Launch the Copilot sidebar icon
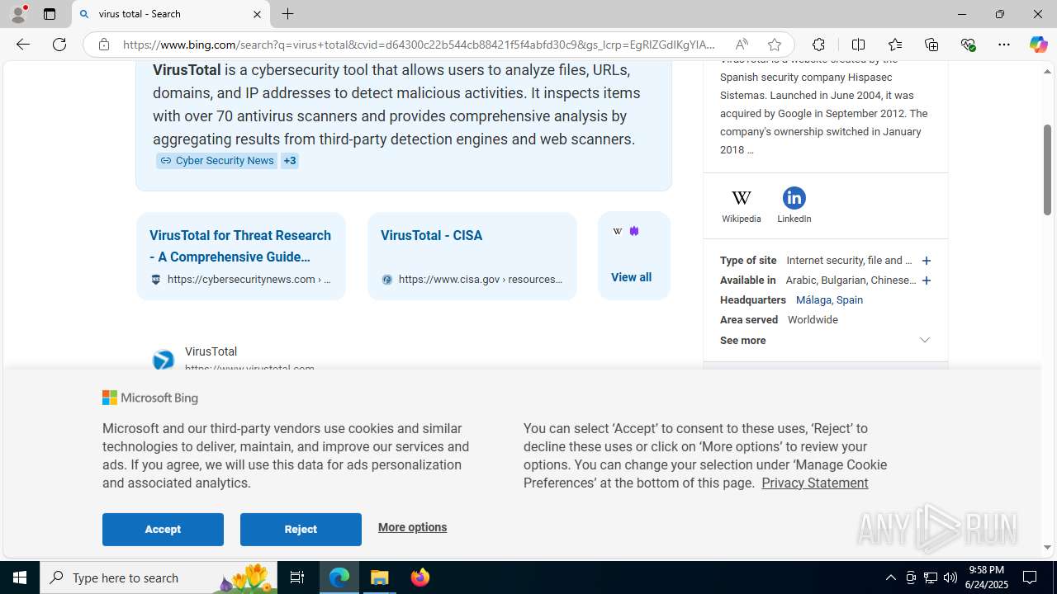1057x594 pixels. pos(1038,45)
